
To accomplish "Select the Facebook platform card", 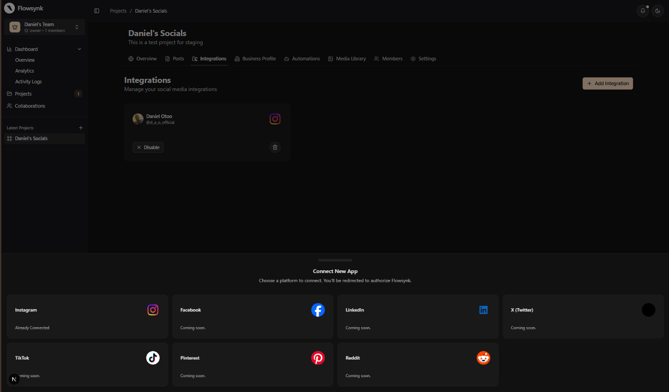I will (x=253, y=316).
